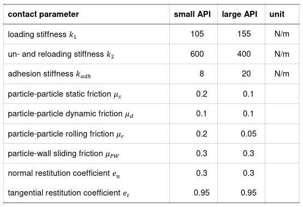Click rolling friction large API value 0.05
The width and height of the screenshot is (303, 207).
(248, 134)
